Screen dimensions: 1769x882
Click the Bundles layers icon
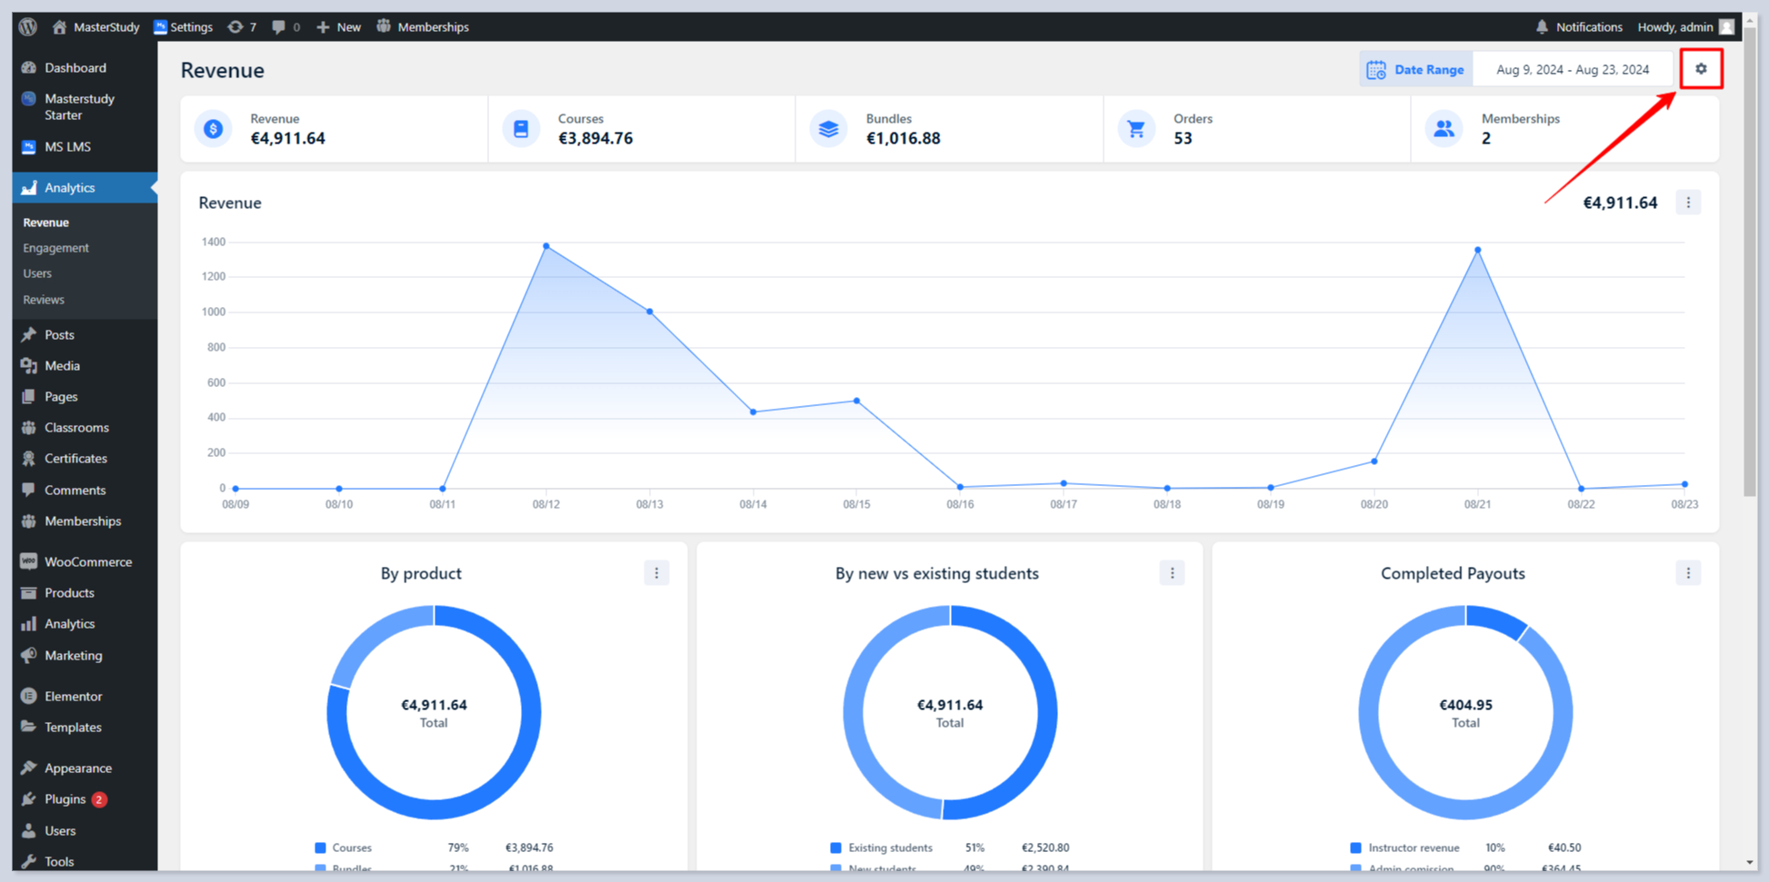pos(828,129)
